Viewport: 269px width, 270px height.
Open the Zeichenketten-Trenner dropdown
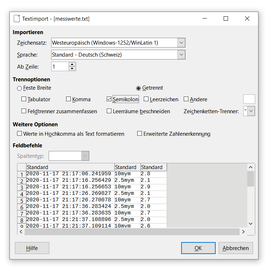click(251, 111)
